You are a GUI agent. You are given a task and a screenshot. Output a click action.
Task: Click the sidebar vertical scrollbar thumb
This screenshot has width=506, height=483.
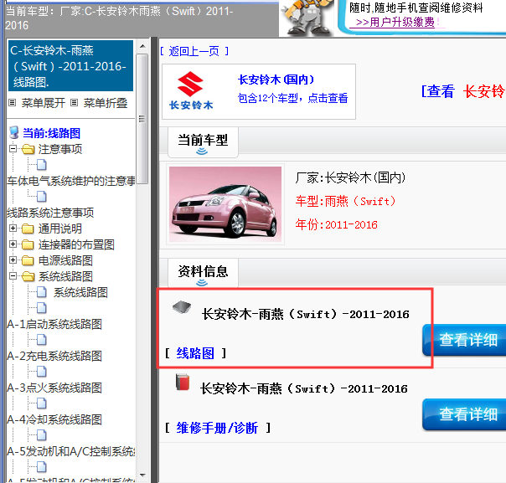click(142, 119)
